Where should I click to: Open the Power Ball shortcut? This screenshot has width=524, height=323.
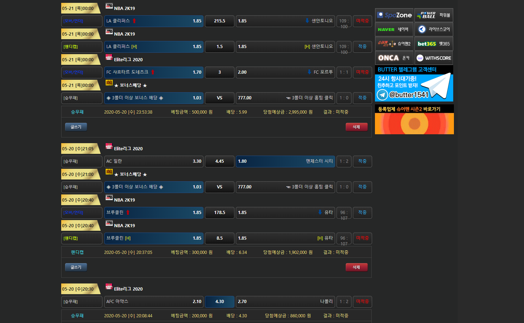(434, 15)
